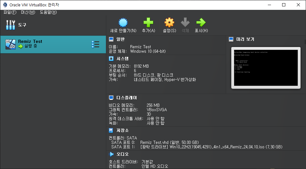Open the Remiz Test machine menu list icon

95,44
